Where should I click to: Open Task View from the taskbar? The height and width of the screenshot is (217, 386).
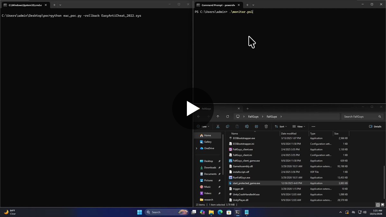[x=194, y=212]
